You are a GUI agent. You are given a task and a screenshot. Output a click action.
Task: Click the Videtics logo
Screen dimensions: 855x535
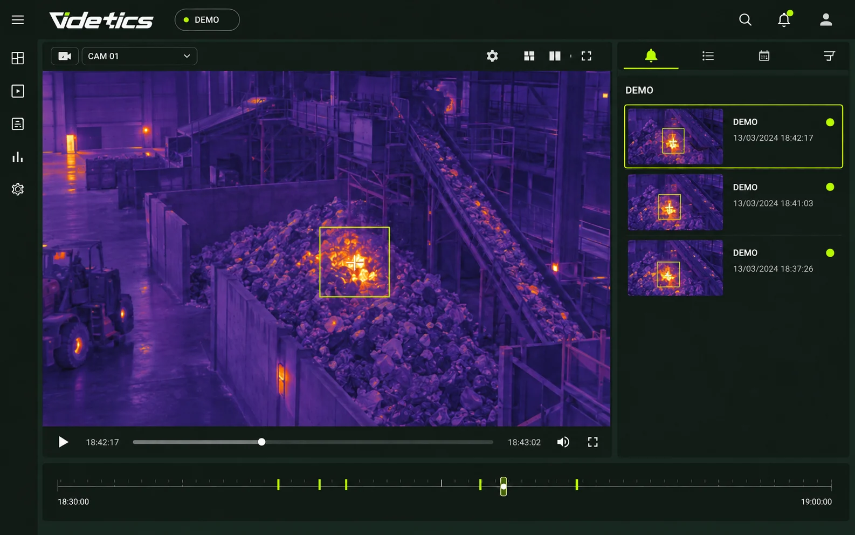pyautogui.click(x=101, y=20)
